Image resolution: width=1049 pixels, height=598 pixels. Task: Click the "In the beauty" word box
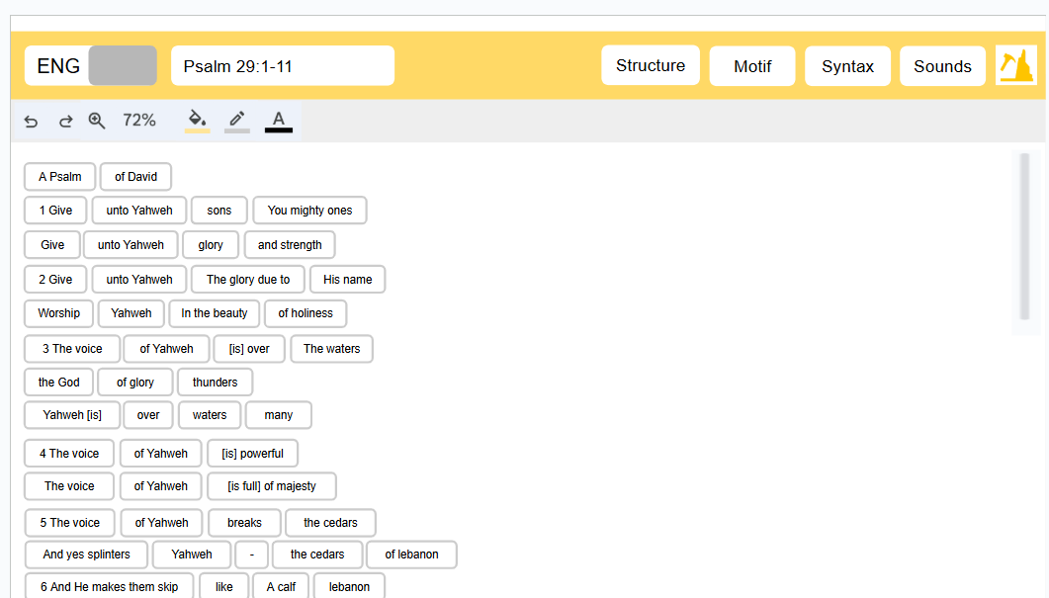(215, 313)
